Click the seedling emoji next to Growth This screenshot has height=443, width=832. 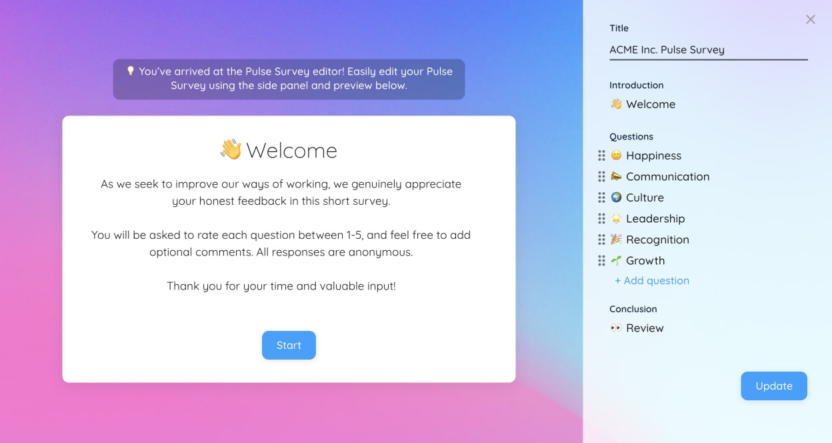click(616, 261)
